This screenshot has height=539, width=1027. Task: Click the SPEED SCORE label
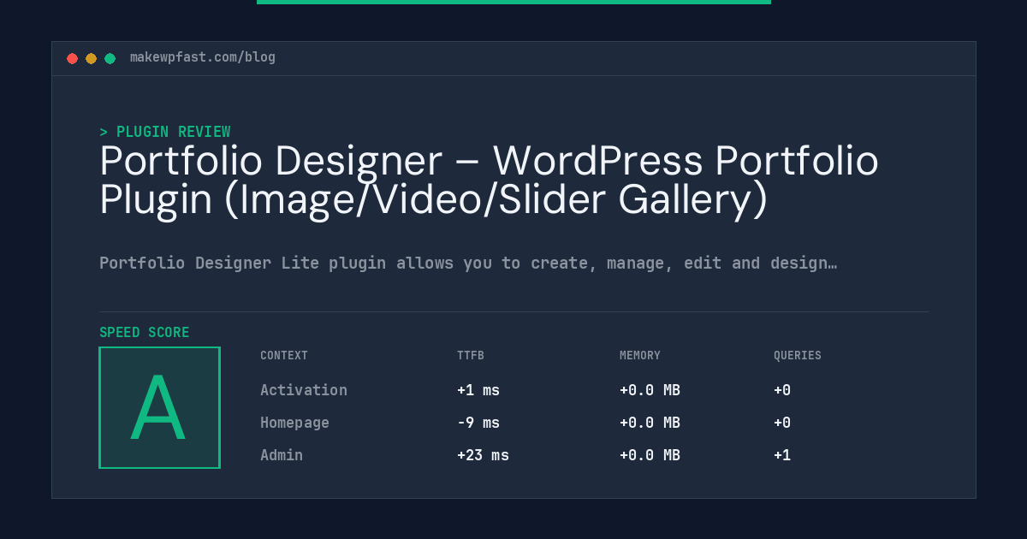click(145, 333)
